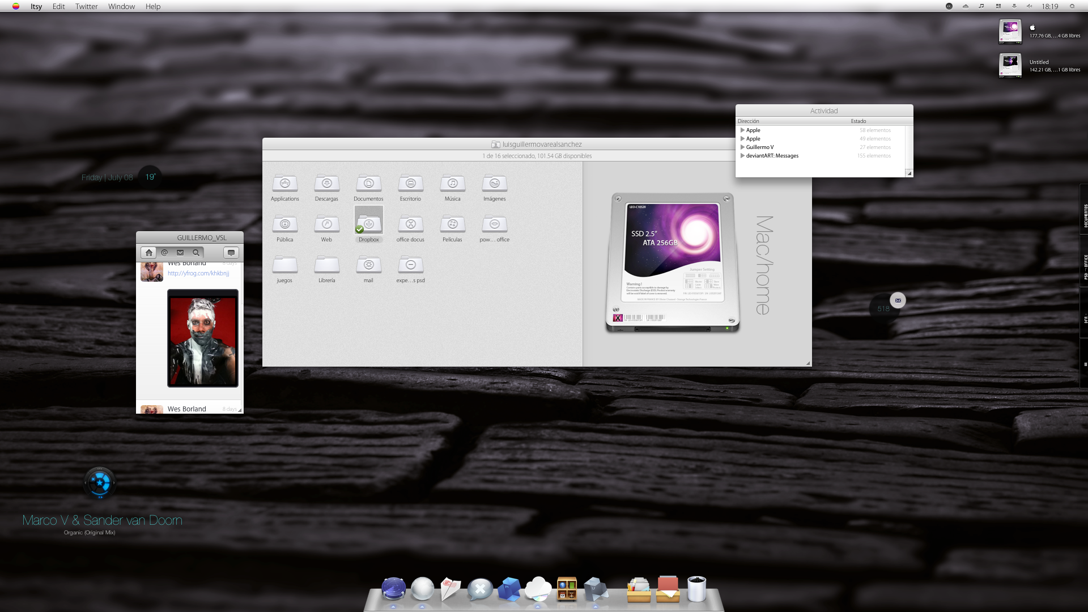Open the blue radar app in Dock

tap(393, 589)
